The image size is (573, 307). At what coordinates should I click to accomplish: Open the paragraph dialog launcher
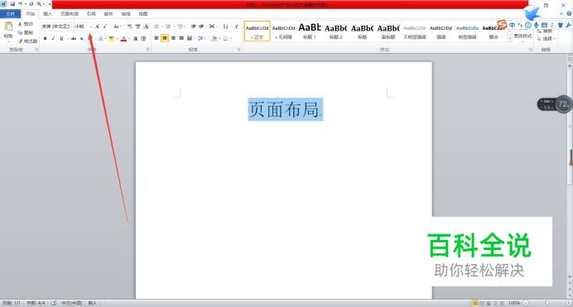click(x=239, y=50)
